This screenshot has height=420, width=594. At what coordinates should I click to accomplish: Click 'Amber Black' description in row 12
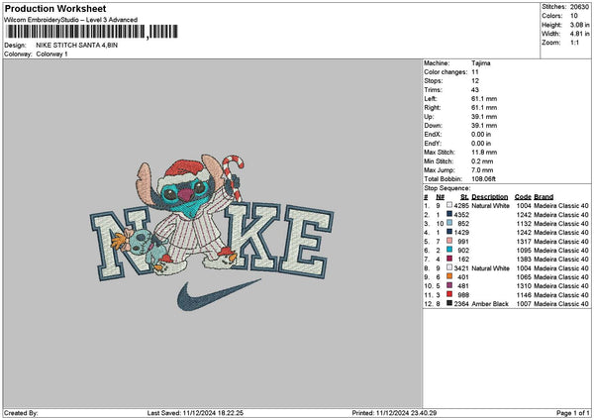490,304
